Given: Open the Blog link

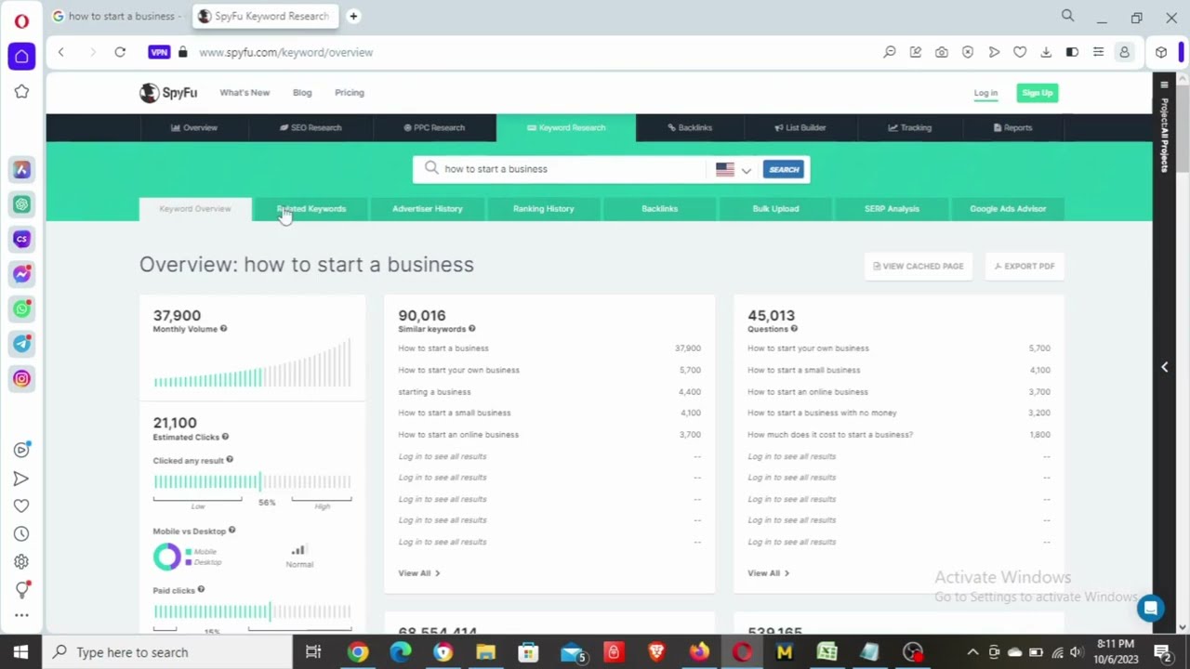Looking at the screenshot, I should click(x=302, y=93).
